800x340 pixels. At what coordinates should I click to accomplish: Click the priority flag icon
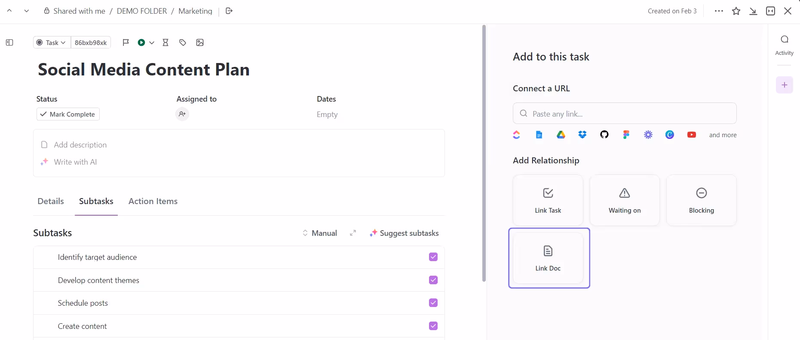[126, 42]
